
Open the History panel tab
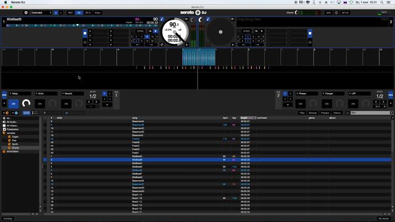[337, 113]
